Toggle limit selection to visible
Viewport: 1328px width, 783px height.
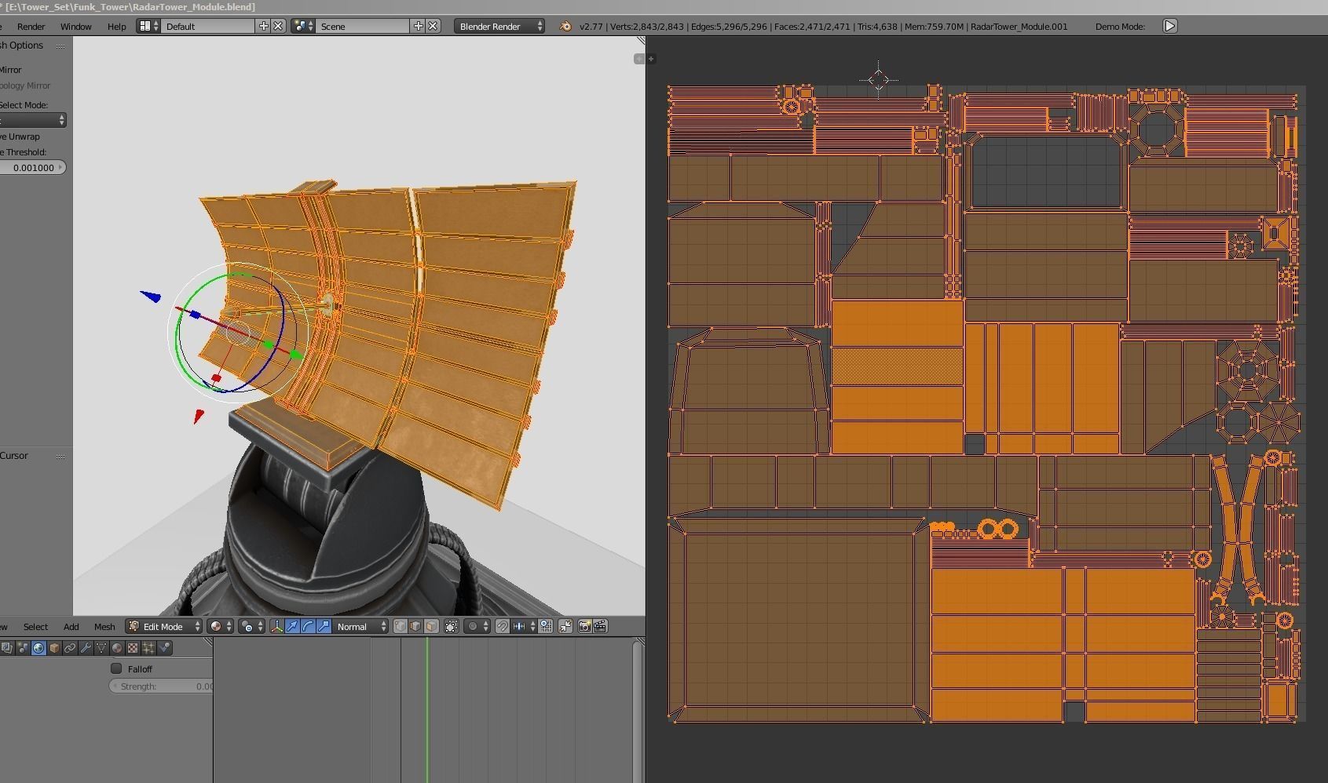point(451,626)
